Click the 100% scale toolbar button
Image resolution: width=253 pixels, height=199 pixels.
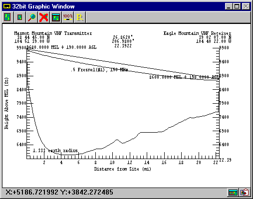[68, 17]
